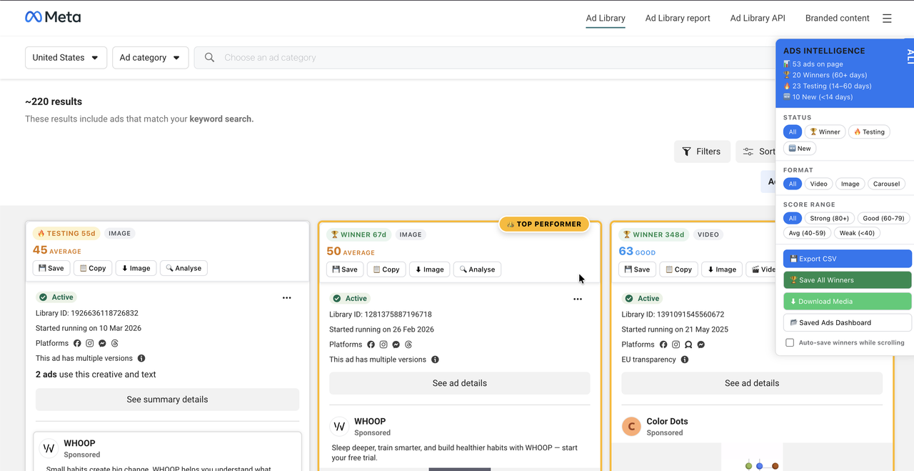Click the Facebook platform icon on the TESTING 55d card

[77, 343]
